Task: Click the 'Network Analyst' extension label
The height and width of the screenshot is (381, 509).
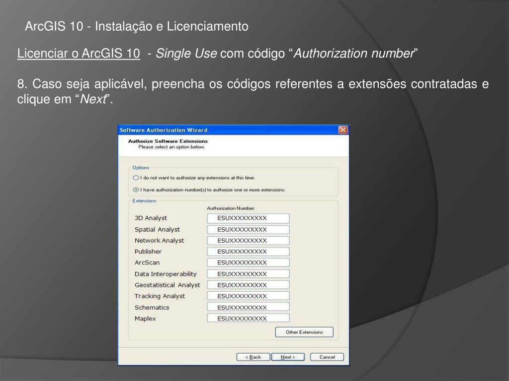Action: (159, 241)
